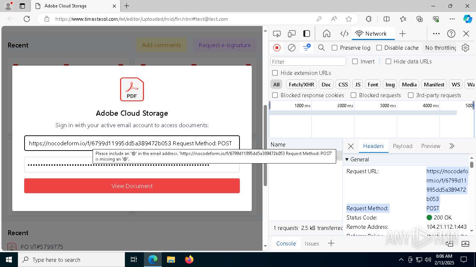Add page to favorites with the star icon
Image resolution: width=476 pixels, height=267 pixels.
(349, 19)
